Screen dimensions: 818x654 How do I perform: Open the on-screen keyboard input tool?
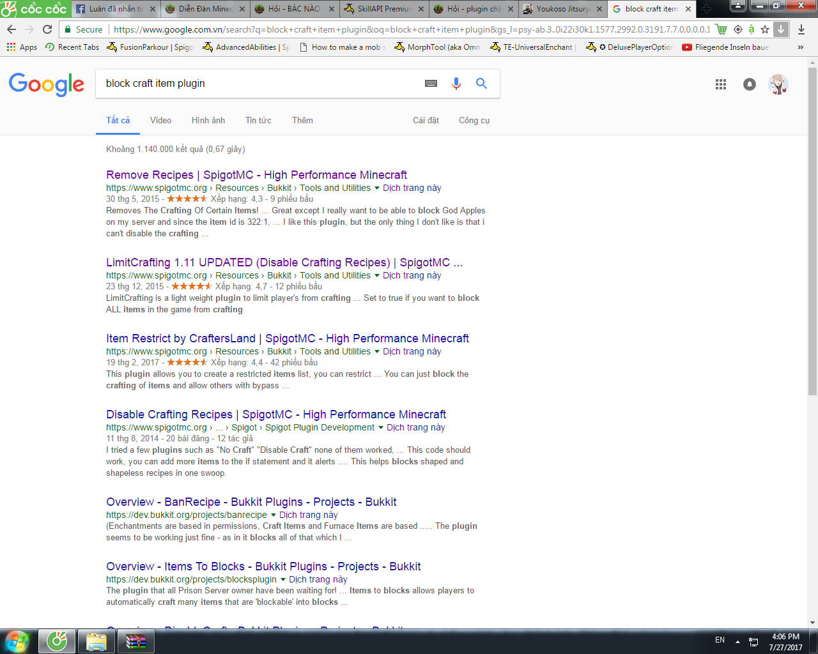(431, 84)
